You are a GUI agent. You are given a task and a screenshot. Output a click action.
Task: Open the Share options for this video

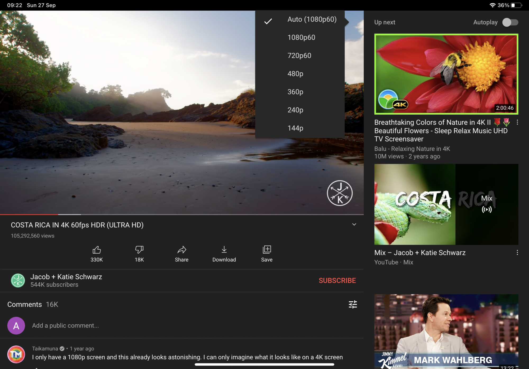(x=182, y=254)
